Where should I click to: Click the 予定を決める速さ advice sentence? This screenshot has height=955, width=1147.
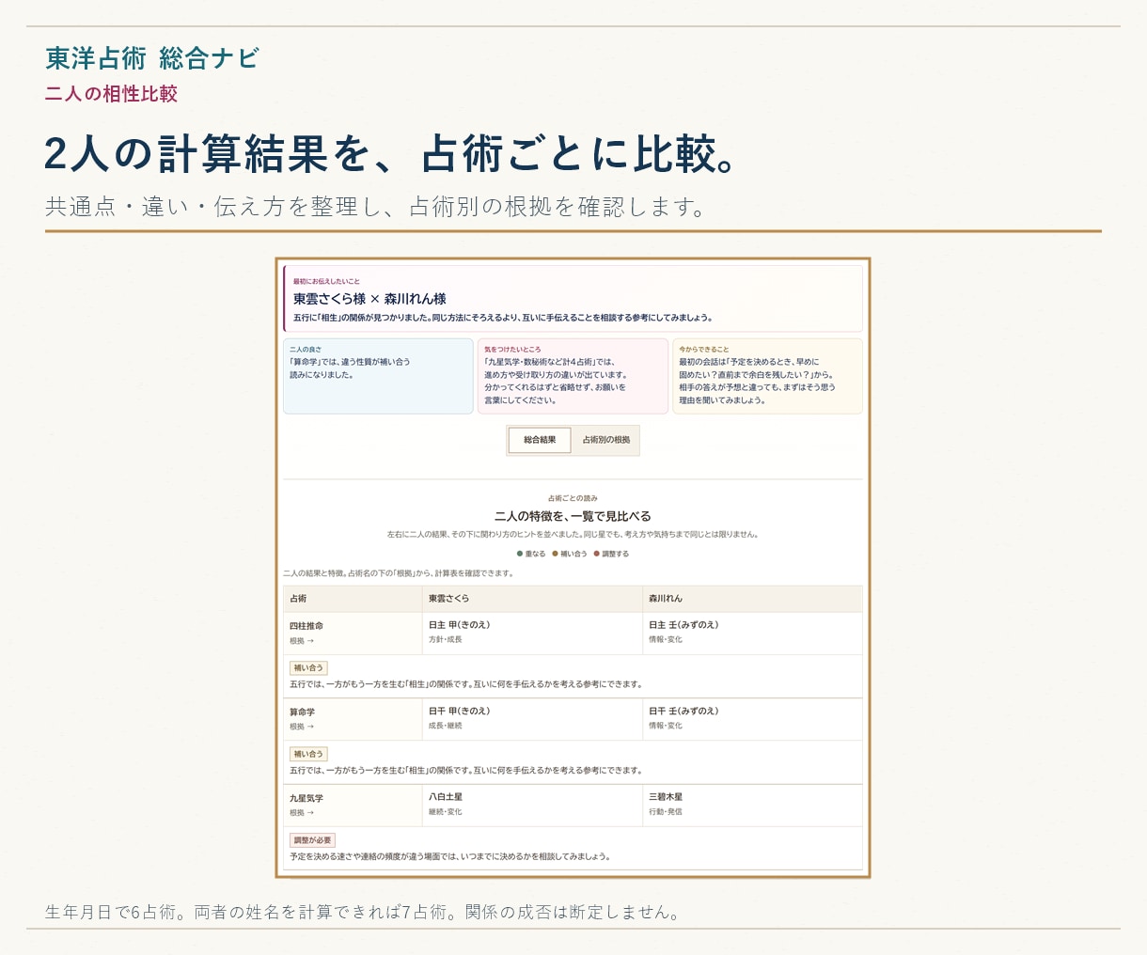pos(450,857)
